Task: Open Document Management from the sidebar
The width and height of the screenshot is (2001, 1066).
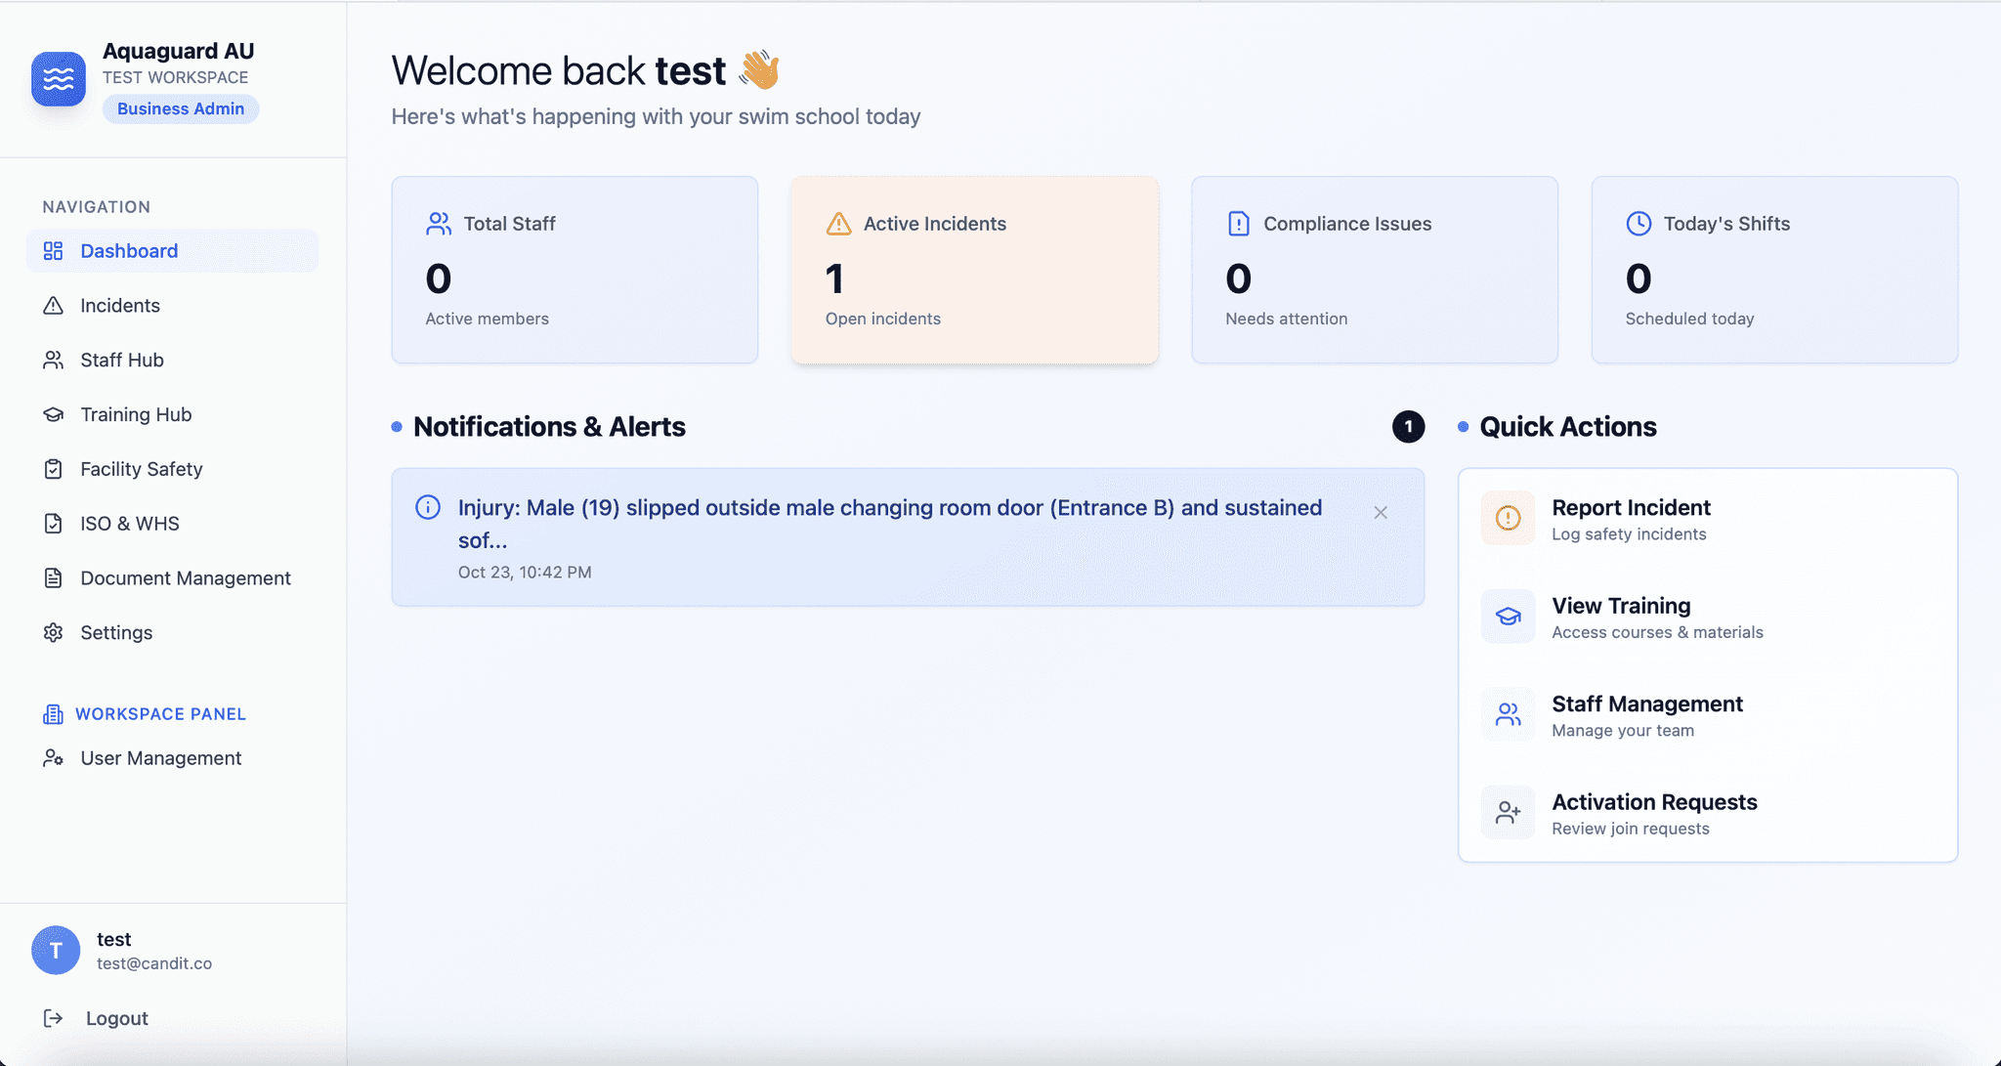Action: tap(172, 578)
